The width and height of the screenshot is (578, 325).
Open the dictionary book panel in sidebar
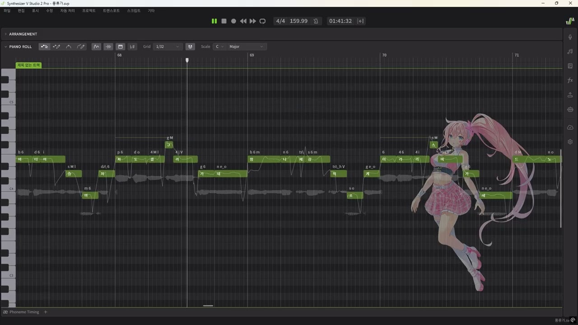tap(570, 66)
